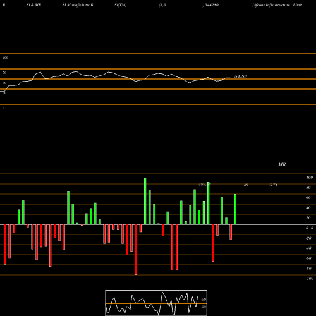This screenshot has width=316, height=316.
Task: Click the -40 label on MR axis
Action: (x=308, y=248)
